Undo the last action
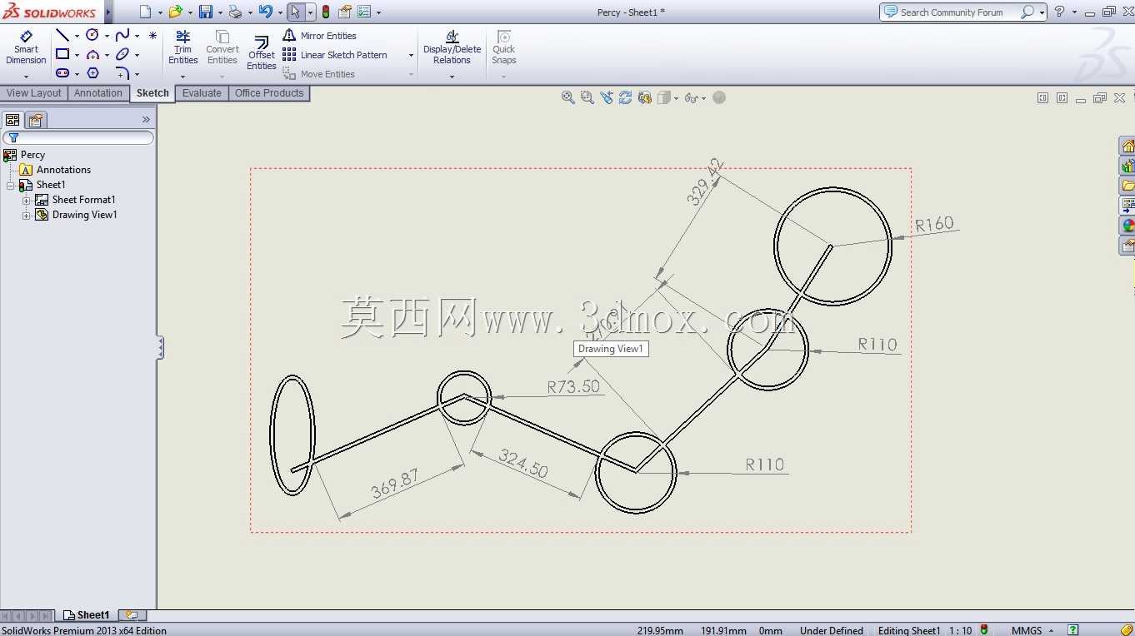 [265, 12]
